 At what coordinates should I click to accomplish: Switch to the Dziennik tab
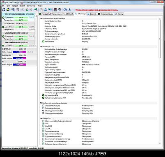pyautogui.click(x=92, y=14)
